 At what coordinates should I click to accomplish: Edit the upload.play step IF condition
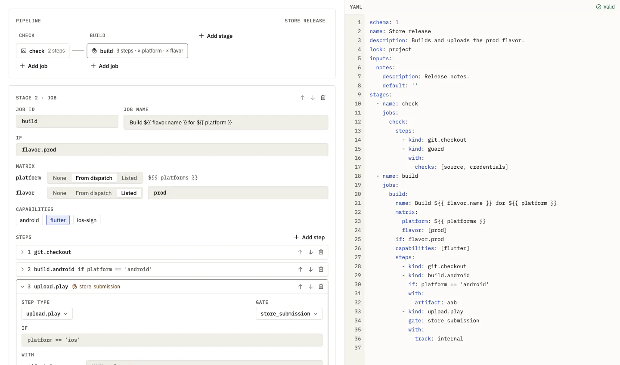[172, 340]
